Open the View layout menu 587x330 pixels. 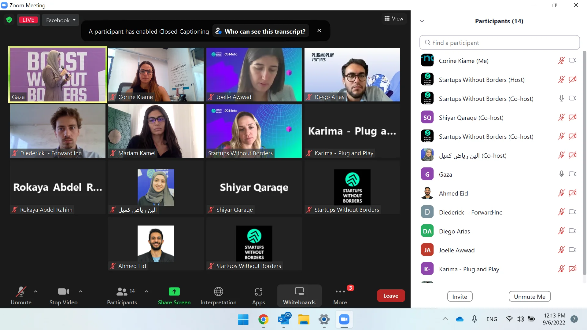394,19
